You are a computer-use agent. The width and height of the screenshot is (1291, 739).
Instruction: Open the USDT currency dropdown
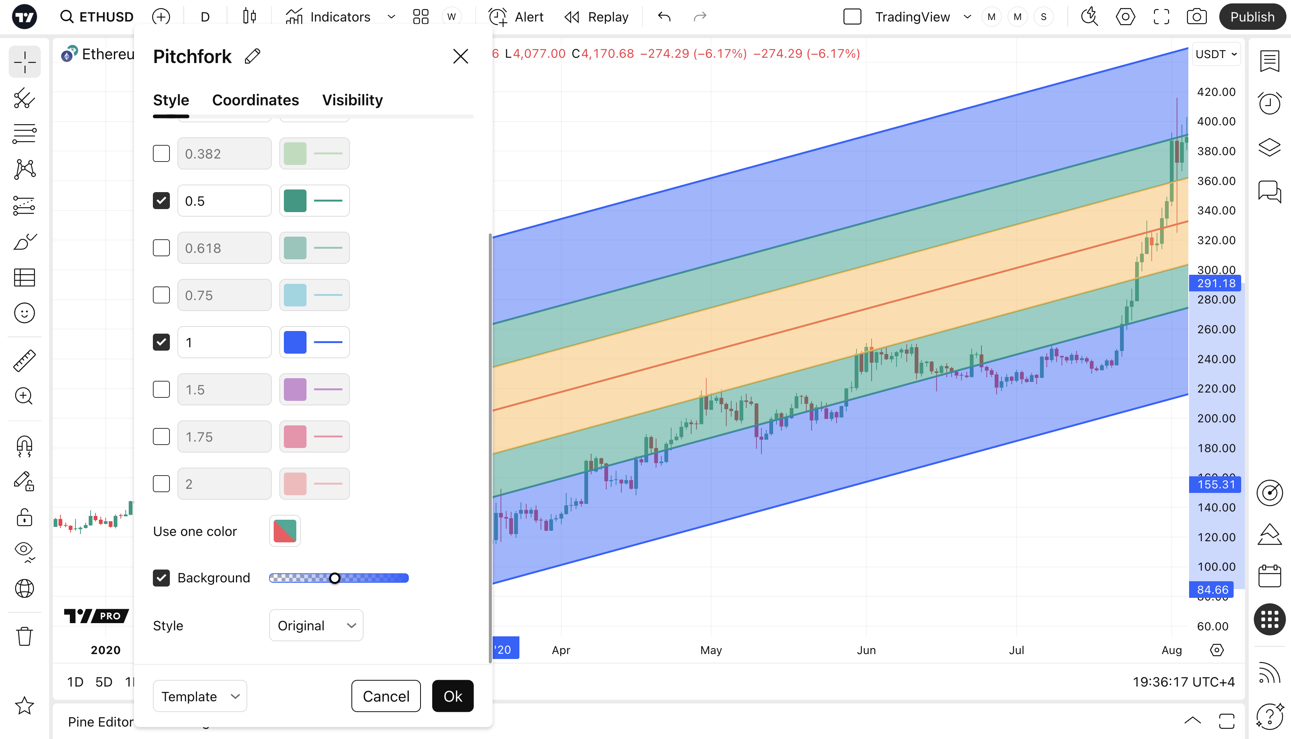coord(1216,54)
